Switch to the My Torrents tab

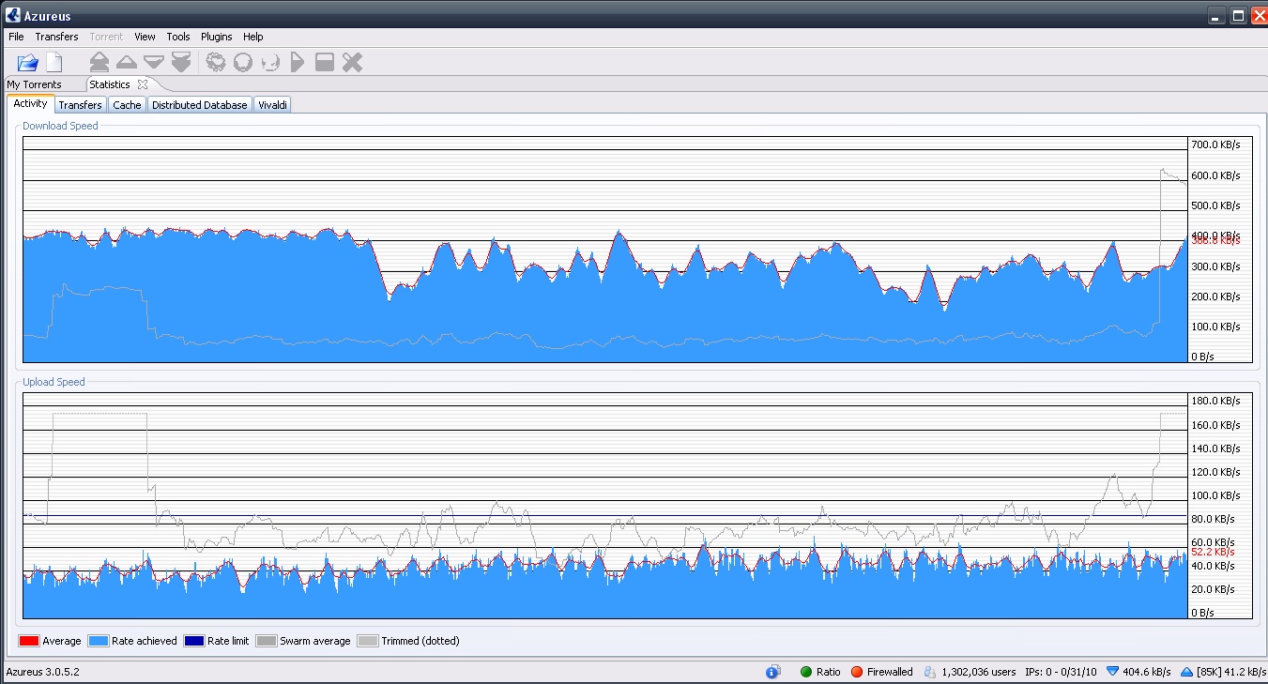pos(35,84)
